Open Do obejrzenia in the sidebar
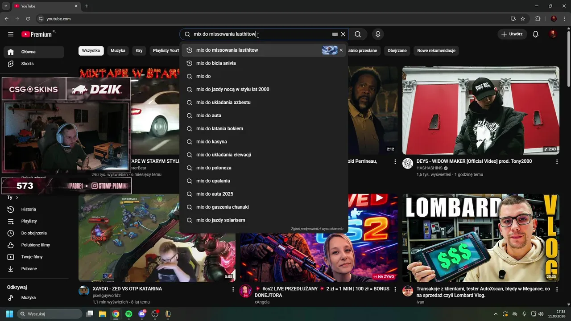This screenshot has height=321, width=571. tap(34, 233)
